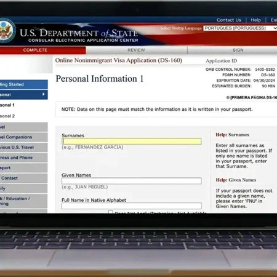277x277 pixels.
Task: Open the Travel sidebar section
Action: (24, 127)
